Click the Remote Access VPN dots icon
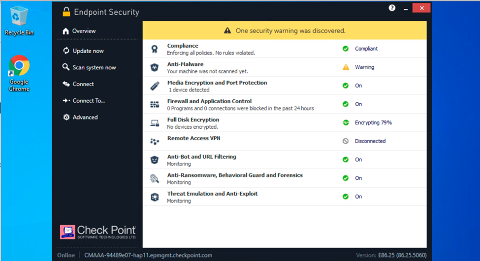480x261 pixels. [x=155, y=142]
